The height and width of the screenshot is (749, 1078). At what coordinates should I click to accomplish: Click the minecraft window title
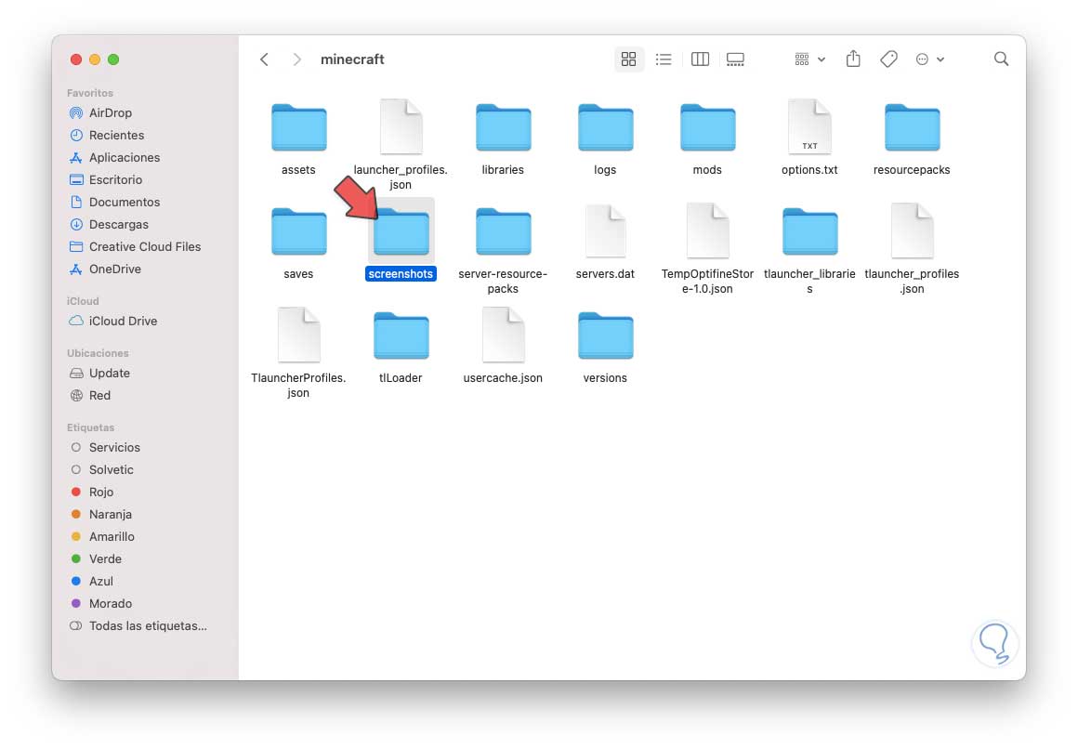[352, 59]
